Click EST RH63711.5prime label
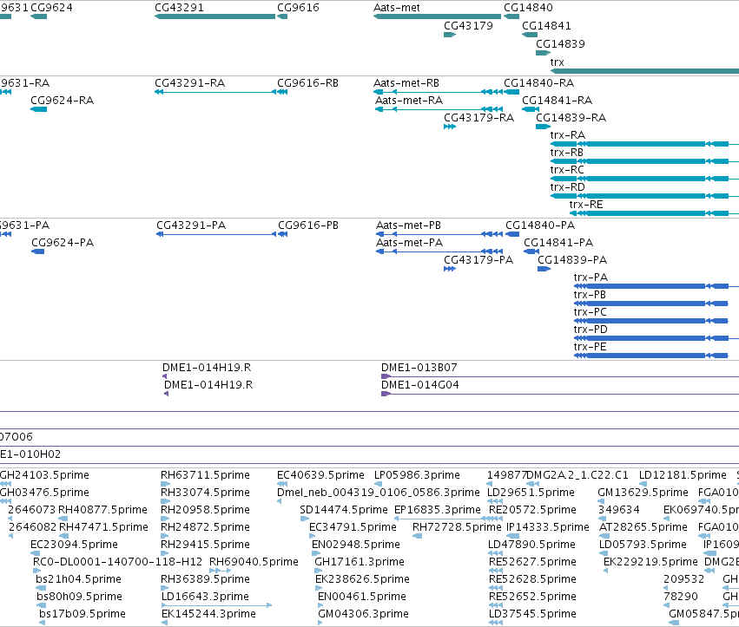 (205, 475)
